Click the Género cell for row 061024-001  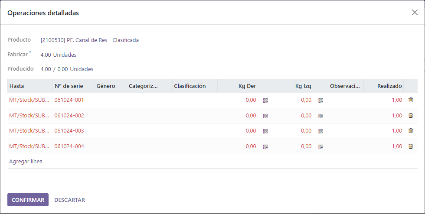[x=111, y=100]
